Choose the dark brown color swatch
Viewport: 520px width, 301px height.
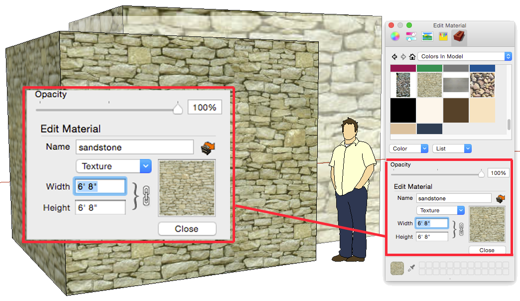(456, 111)
